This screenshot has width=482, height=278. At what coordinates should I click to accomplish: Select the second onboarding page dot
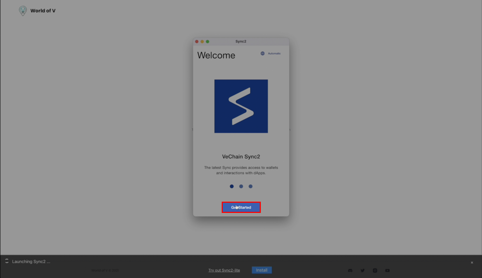pos(241,186)
